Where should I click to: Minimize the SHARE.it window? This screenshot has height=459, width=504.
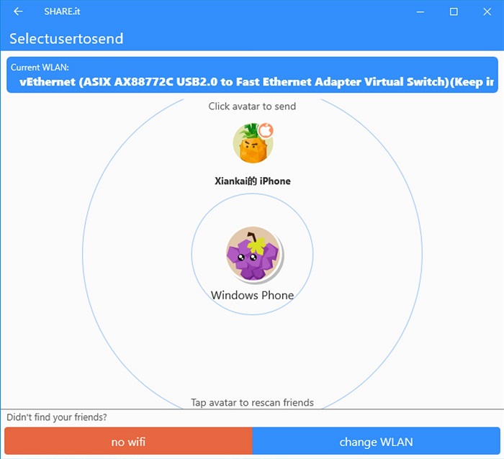(x=420, y=12)
